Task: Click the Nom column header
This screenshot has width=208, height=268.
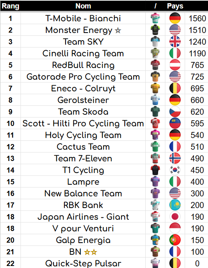Action: click(x=83, y=6)
